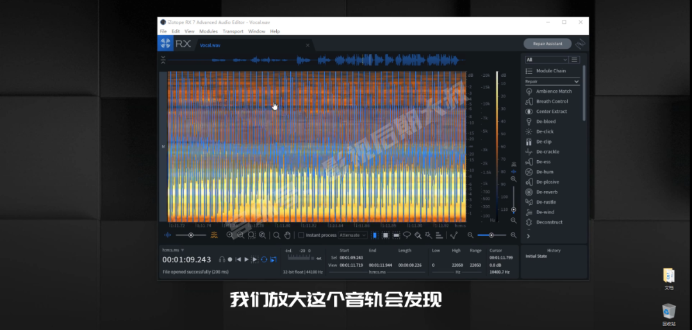Click the harmonics selection tool icon
The width and height of the screenshot is (692, 330).
pos(439,235)
